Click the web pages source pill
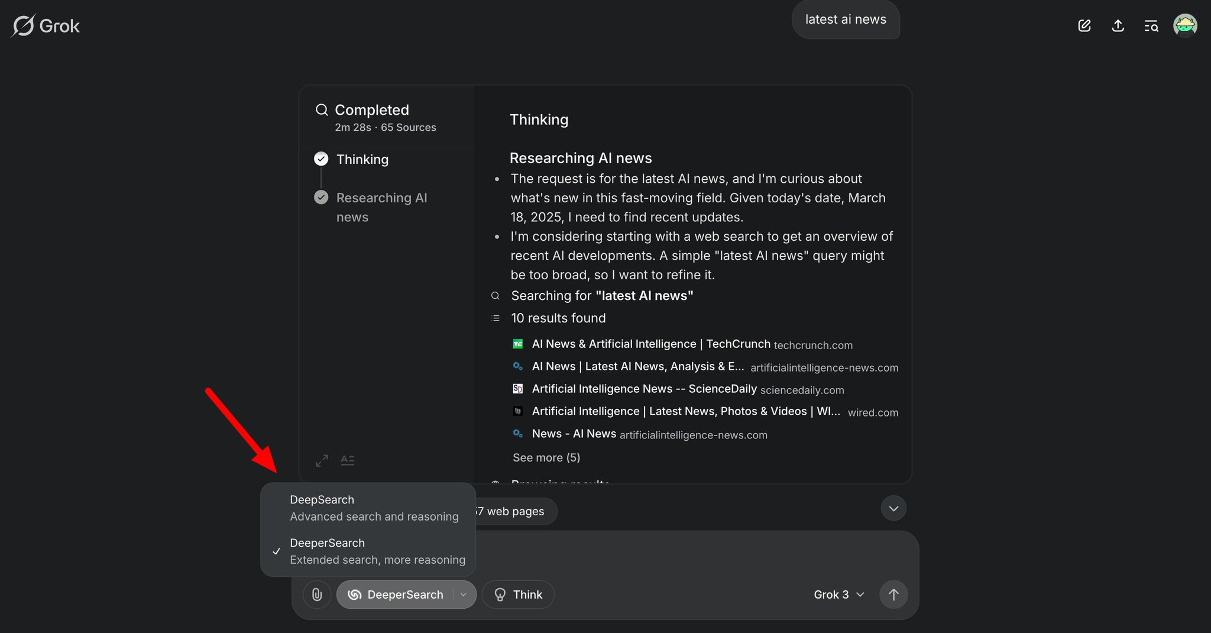This screenshot has width=1211, height=633. (x=516, y=511)
